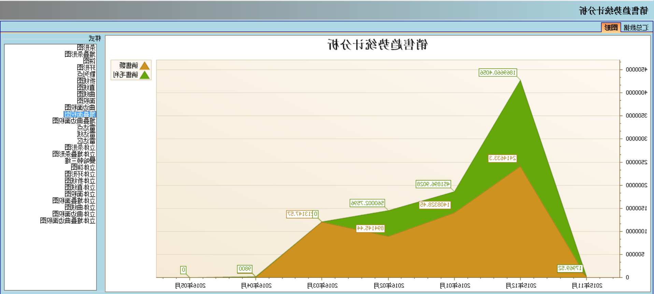654x294 pixels.
Task: Choose 堆叠条形图 from the style list
Action: click(x=80, y=54)
